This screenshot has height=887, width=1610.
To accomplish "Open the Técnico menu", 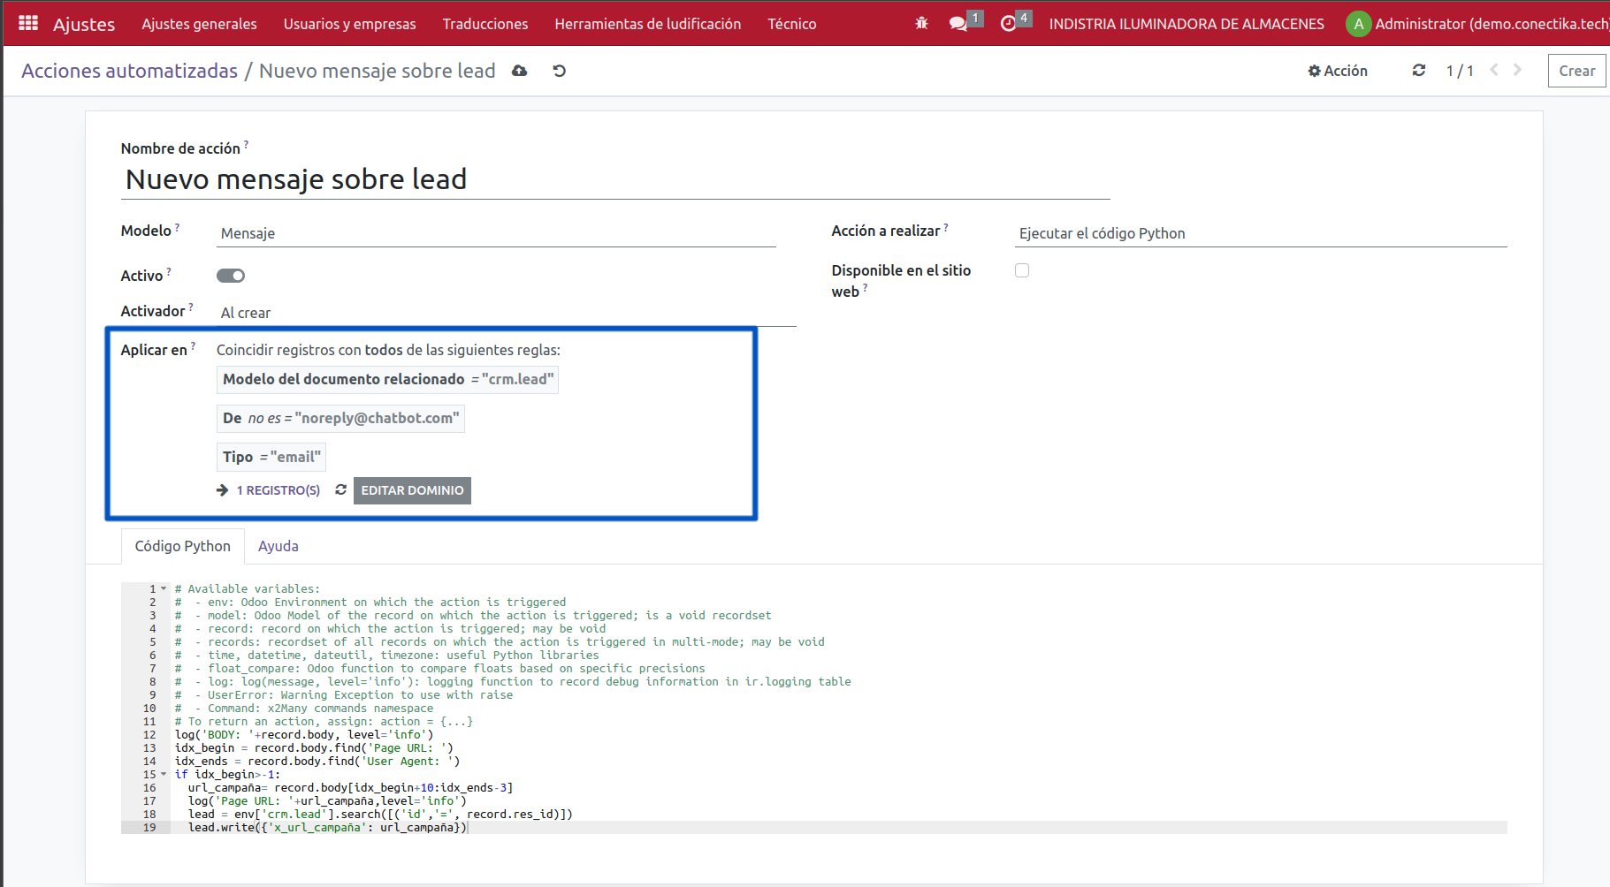I will (x=791, y=24).
